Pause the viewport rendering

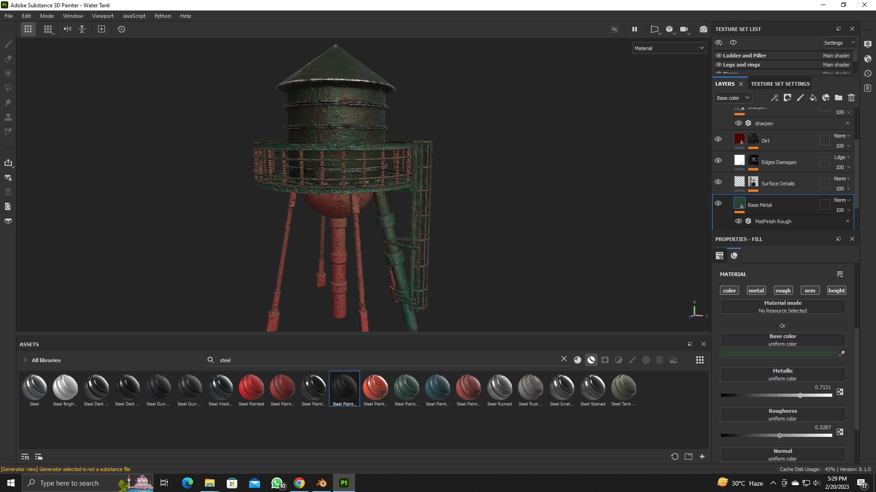tap(634, 29)
